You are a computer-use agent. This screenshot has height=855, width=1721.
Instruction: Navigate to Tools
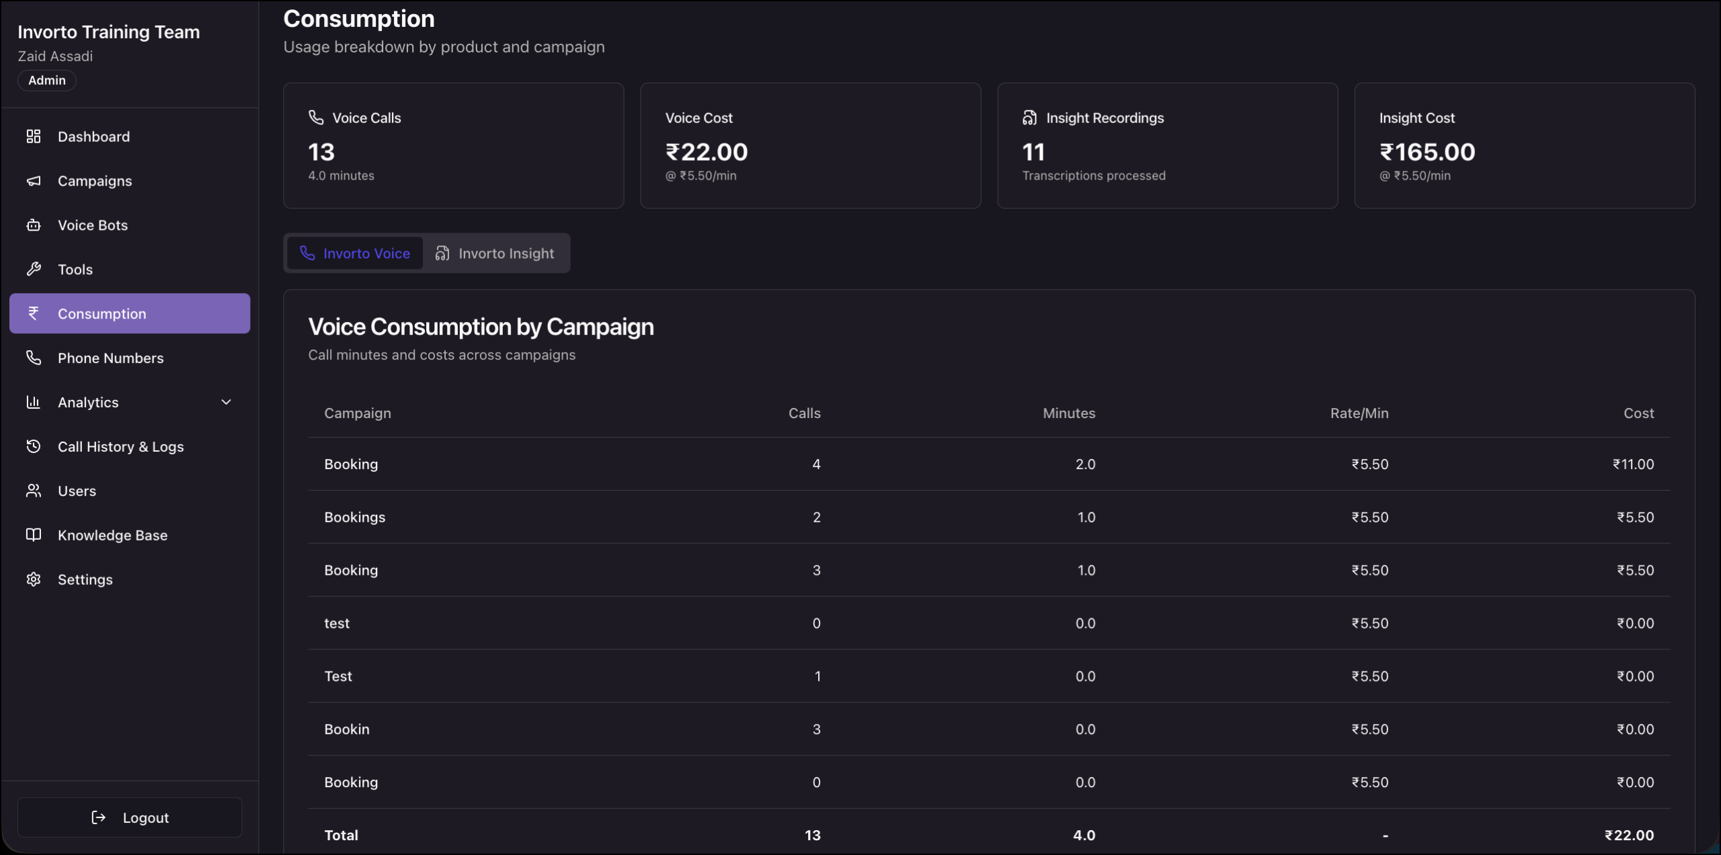click(x=130, y=270)
